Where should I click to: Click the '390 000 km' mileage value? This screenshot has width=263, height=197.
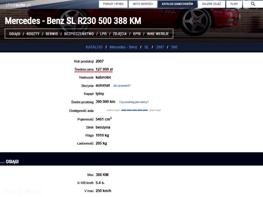pos(105,102)
